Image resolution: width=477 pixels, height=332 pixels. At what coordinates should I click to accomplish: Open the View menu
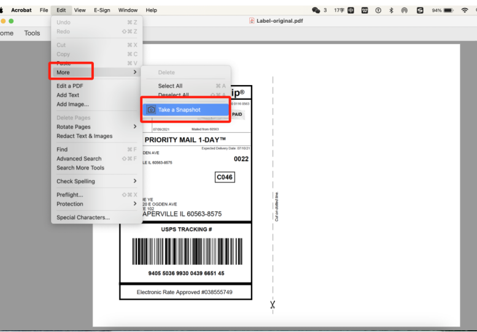click(x=80, y=10)
